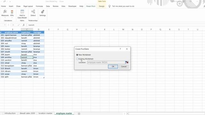The width and height of the screenshot is (205, 115).
Task: Open the Home ribbon tab
Action: [4, 6]
